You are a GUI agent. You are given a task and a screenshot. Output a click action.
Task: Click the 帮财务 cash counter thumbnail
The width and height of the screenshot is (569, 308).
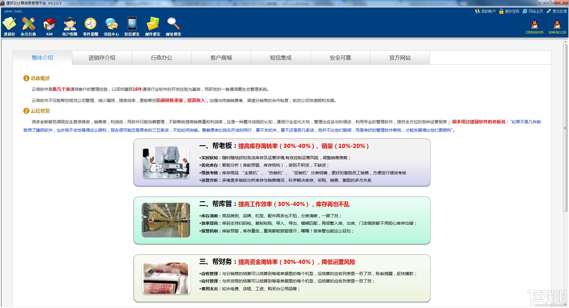(166, 278)
